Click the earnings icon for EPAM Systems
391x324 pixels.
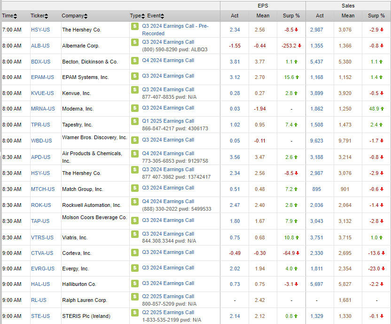click(x=135, y=77)
